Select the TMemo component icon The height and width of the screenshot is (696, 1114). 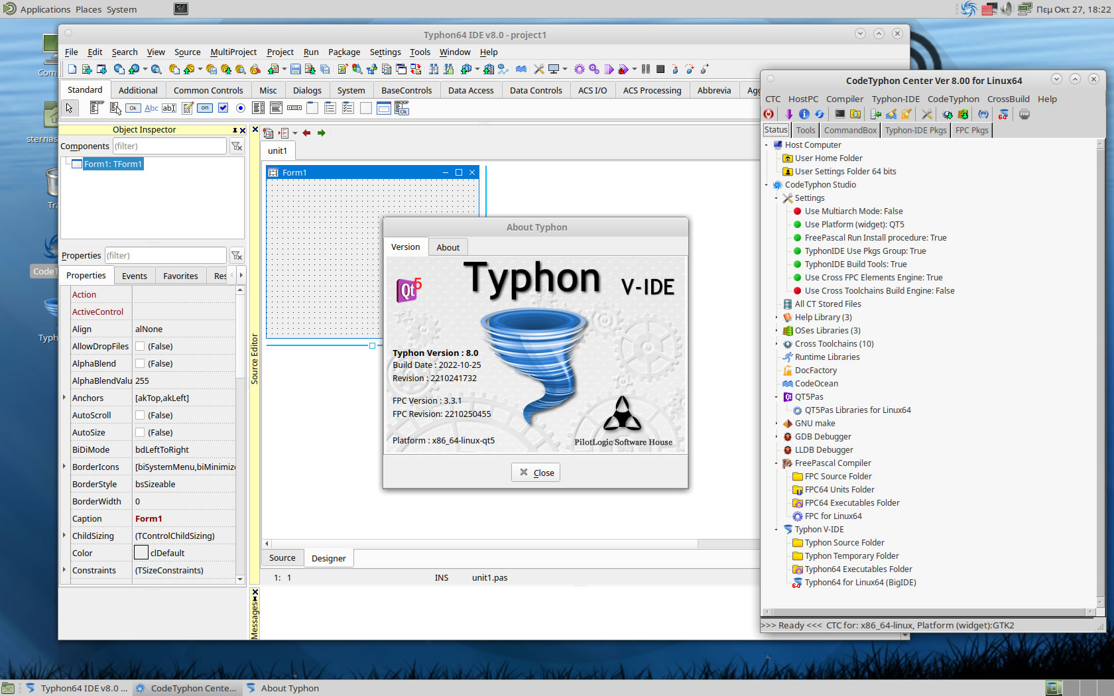point(187,108)
